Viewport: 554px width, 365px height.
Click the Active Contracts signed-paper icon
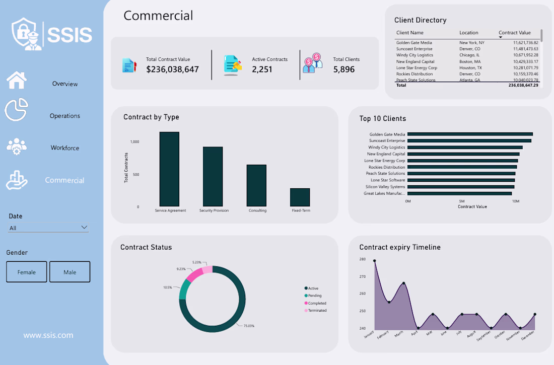click(233, 65)
